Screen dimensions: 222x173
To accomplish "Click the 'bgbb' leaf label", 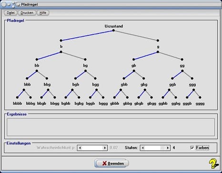I will (66, 104).
